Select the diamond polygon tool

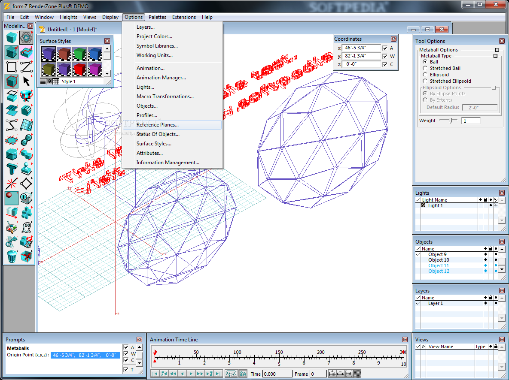pyautogui.click(x=26, y=184)
